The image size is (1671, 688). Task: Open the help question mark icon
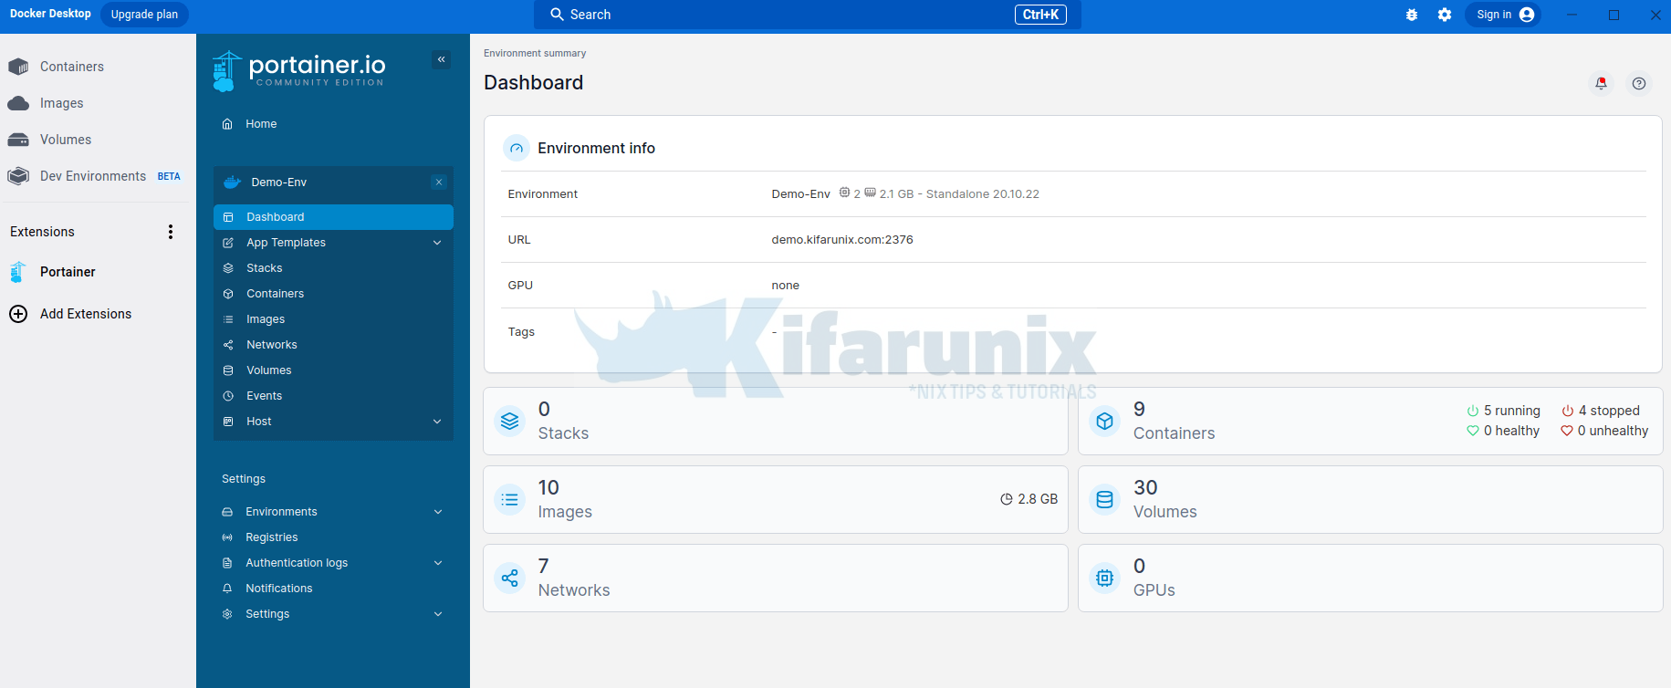click(1639, 83)
